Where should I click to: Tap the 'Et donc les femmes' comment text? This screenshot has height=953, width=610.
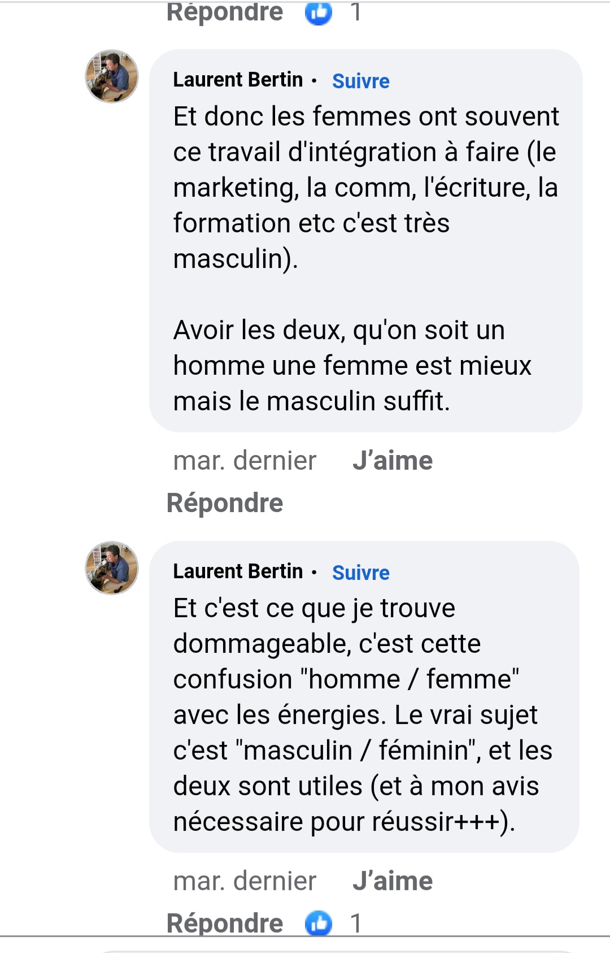click(x=366, y=187)
